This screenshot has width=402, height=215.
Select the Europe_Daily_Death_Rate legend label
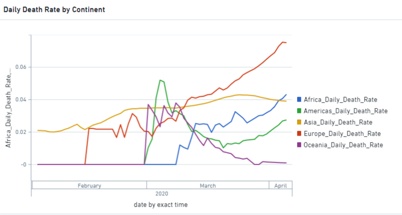pos(342,134)
